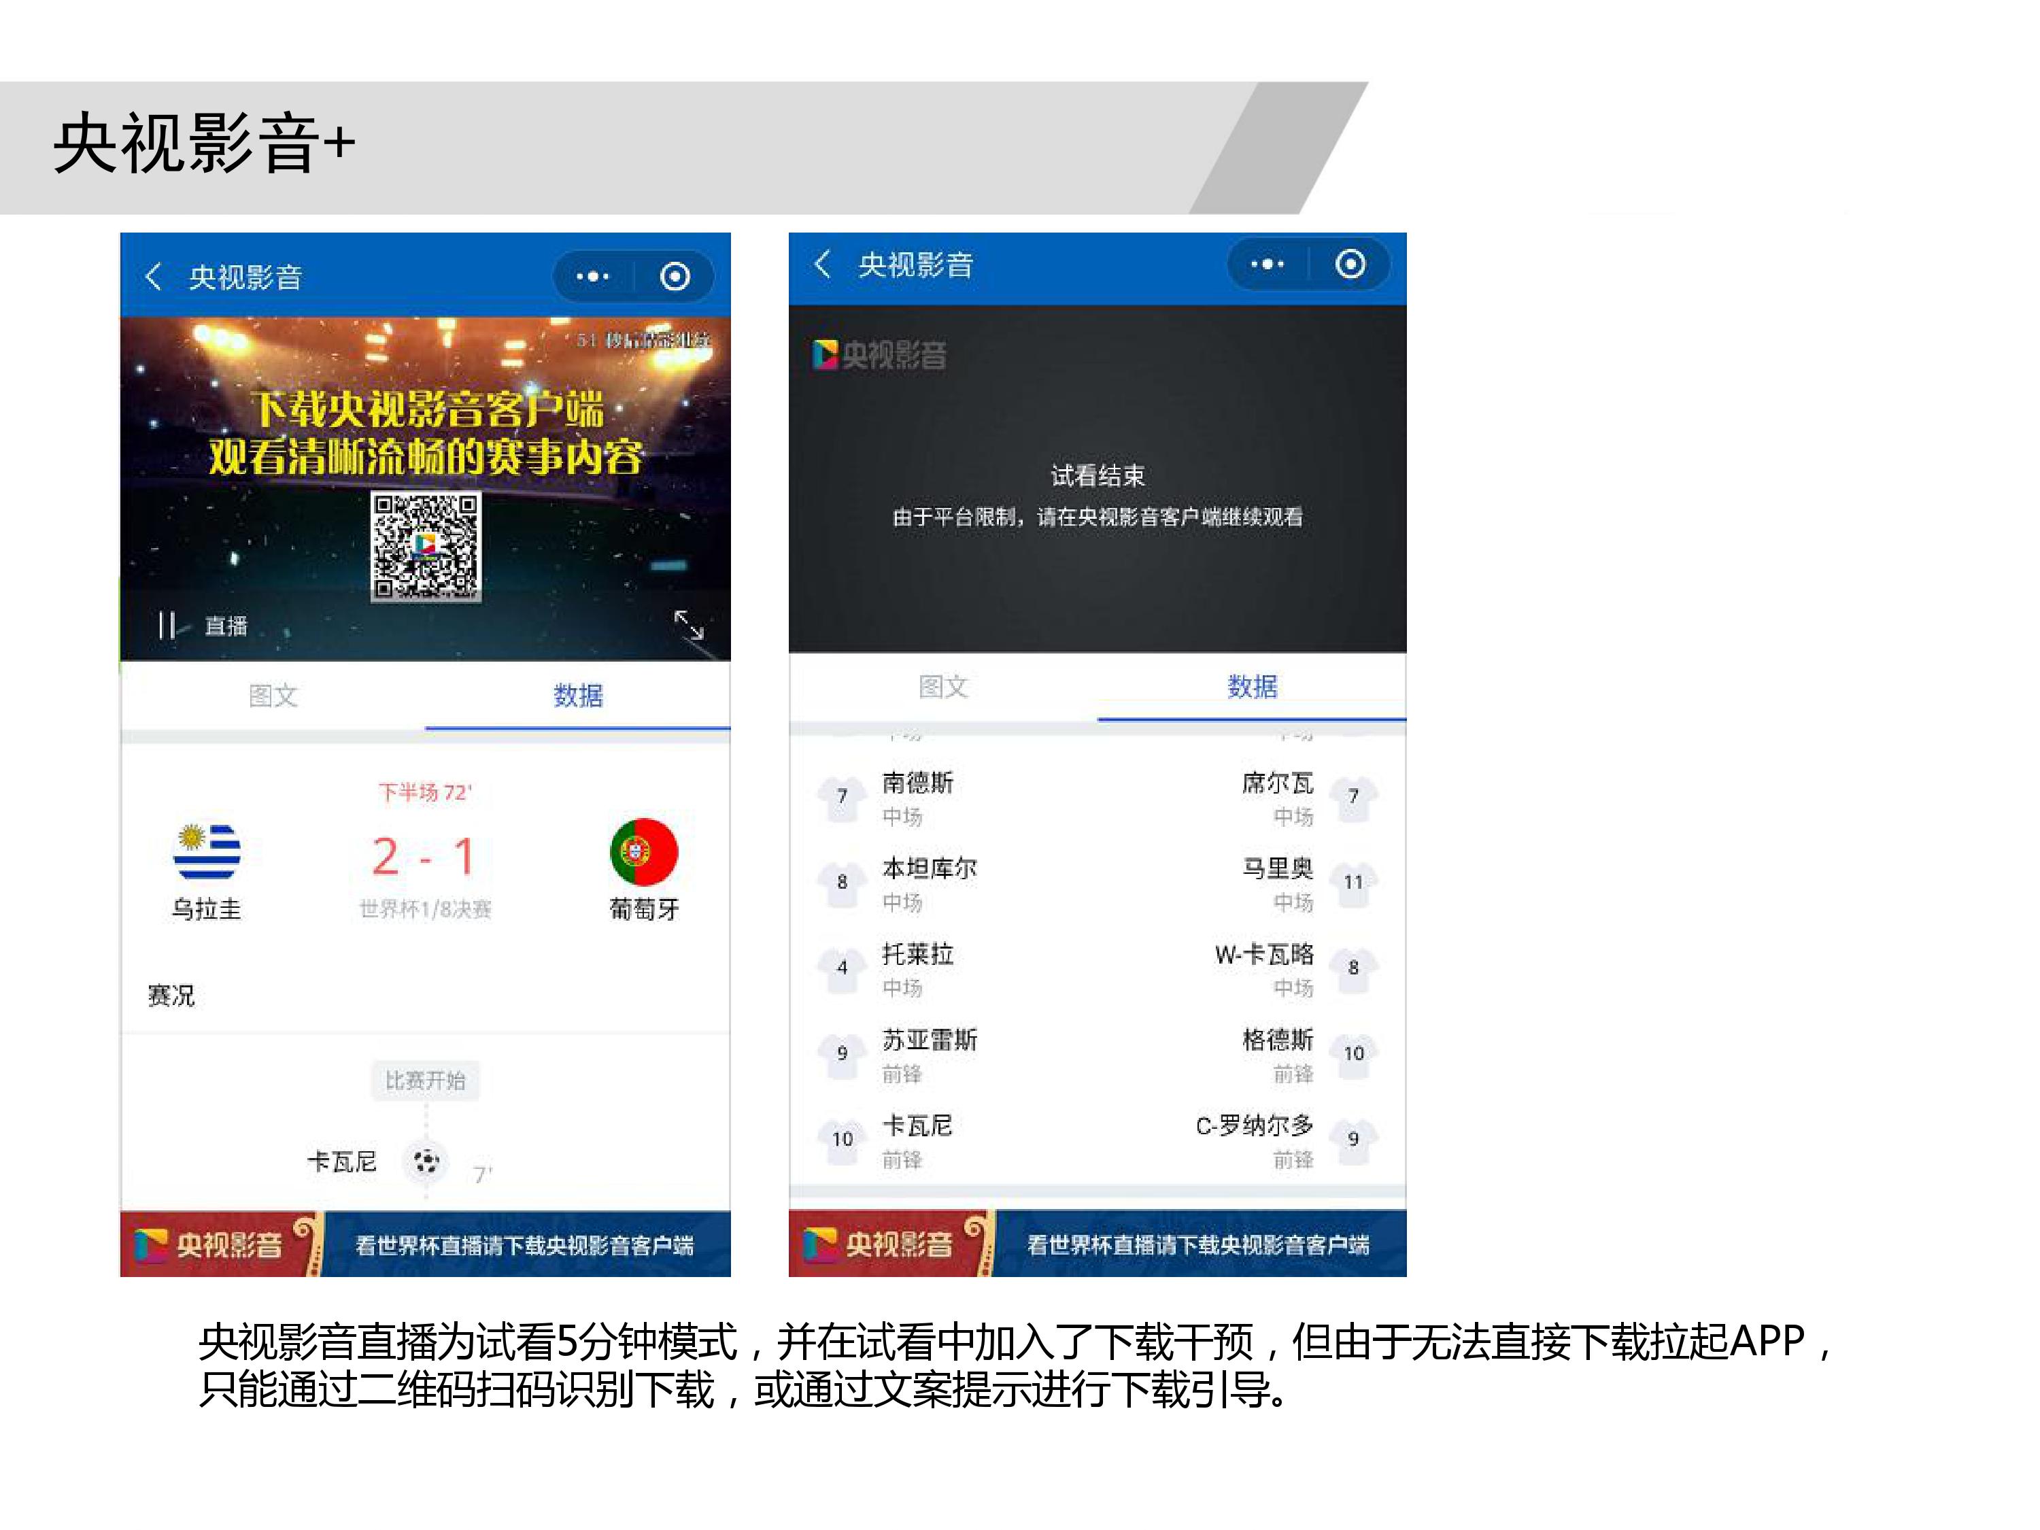2040x1530 pixels.
Task: Select the Portugal flag icon
Action: pos(644,851)
